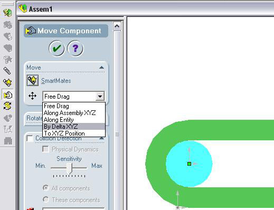Open help with the question mark button
The image size is (274, 210).
(x=75, y=49)
